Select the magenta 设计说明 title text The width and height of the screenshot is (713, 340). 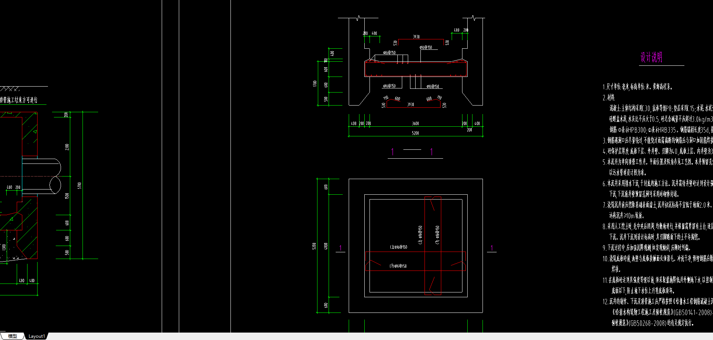651,57
